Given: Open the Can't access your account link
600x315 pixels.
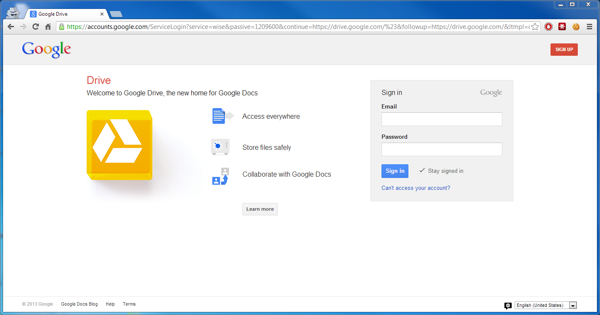Looking at the screenshot, I should 416,188.
